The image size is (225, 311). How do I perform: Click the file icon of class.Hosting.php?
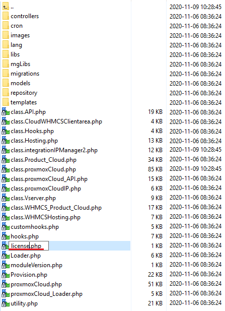pyautogui.click(x=6, y=141)
